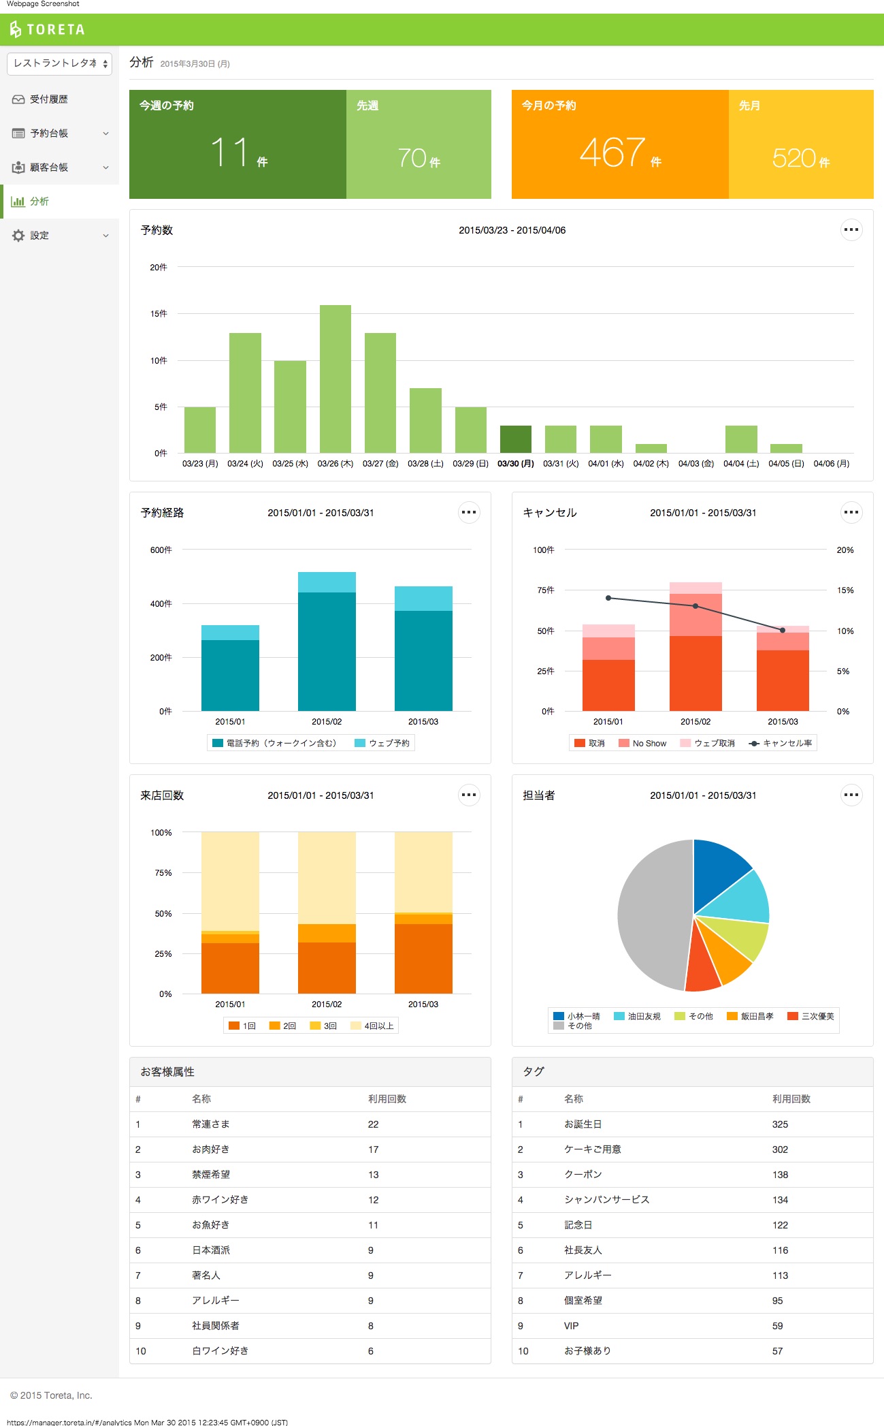
Task: Toggle 電話予約 legend color swatch
Action: [x=218, y=743]
